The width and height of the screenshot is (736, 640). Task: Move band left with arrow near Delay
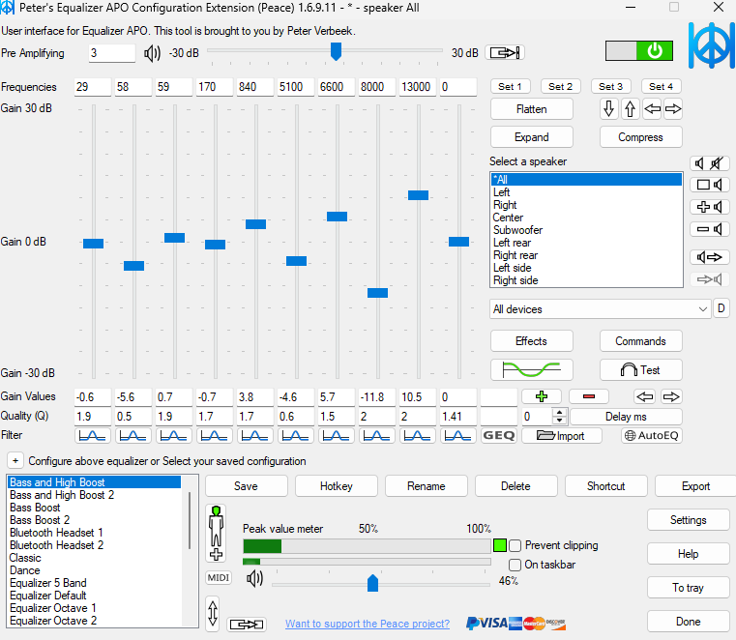(644, 396)
